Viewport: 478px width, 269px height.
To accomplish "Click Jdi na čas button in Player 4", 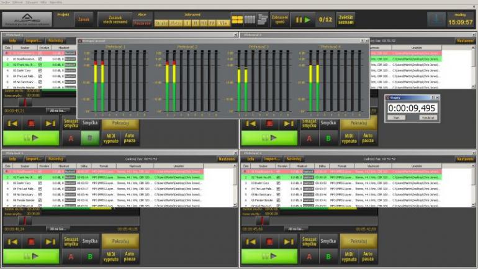I will 295,229.
